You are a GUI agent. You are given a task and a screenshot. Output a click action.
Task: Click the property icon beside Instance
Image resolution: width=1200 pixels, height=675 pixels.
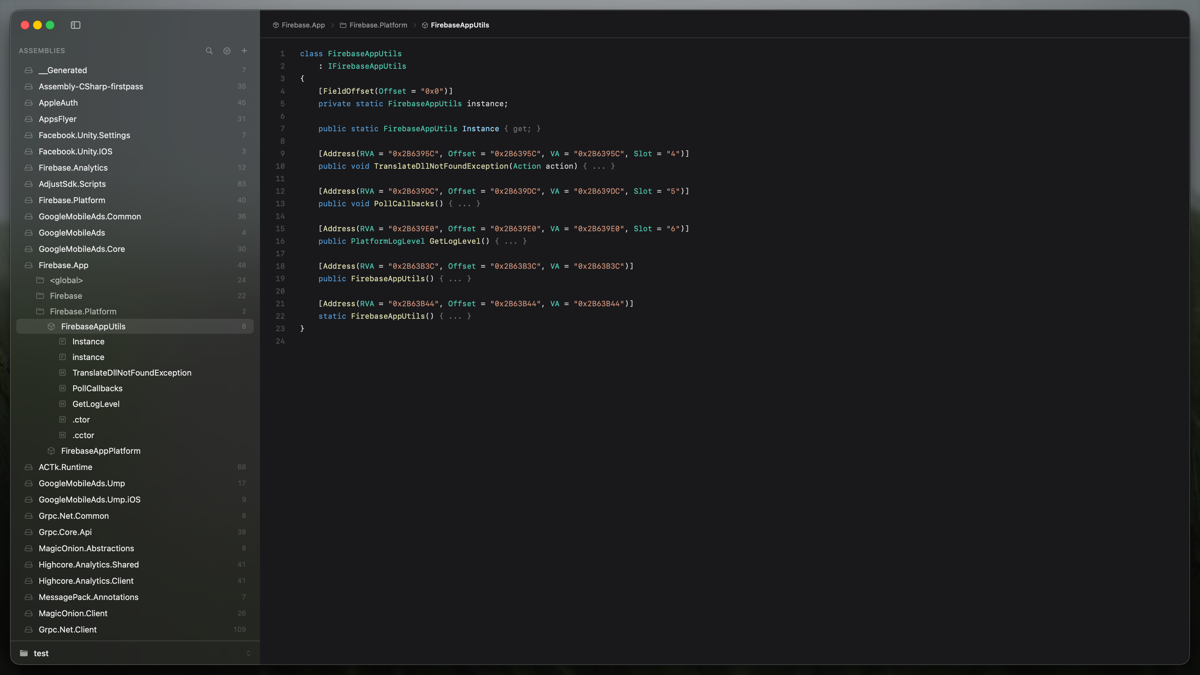pos(62,342)
